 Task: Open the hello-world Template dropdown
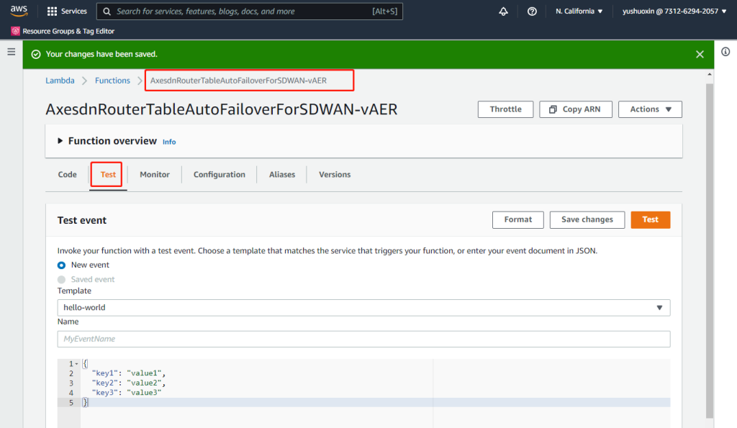pyautogui.click(x=363, y=308)
